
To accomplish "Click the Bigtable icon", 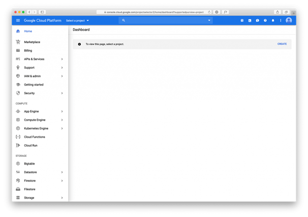I will pyautogui.click(x=18, y=164).
